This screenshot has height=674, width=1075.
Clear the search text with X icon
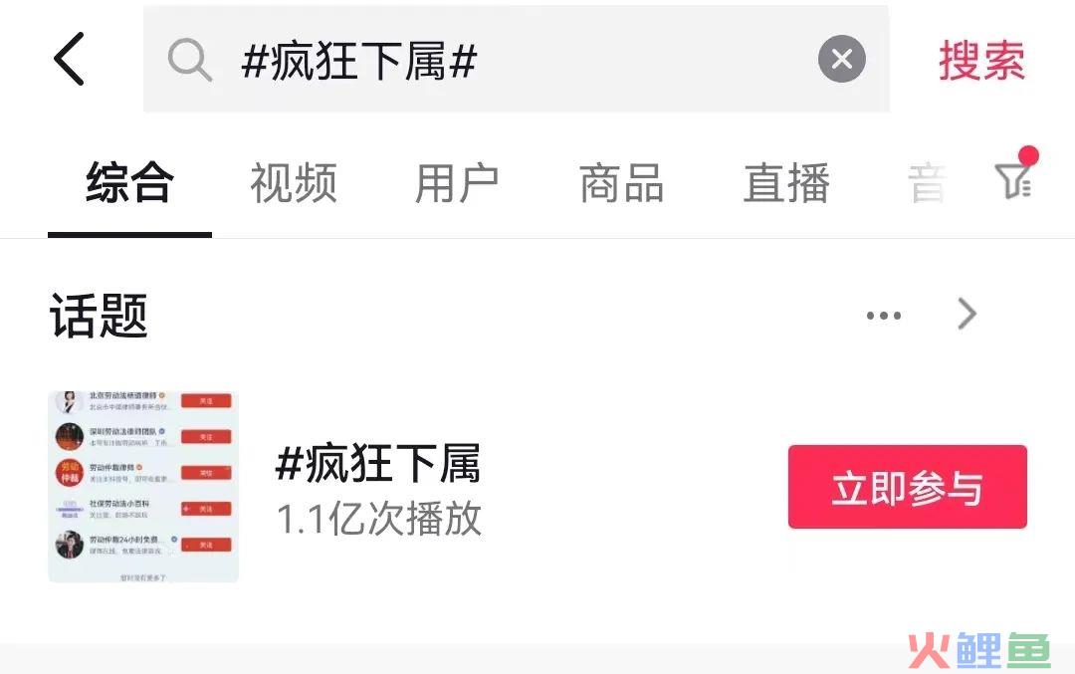(x=842, y=59)
